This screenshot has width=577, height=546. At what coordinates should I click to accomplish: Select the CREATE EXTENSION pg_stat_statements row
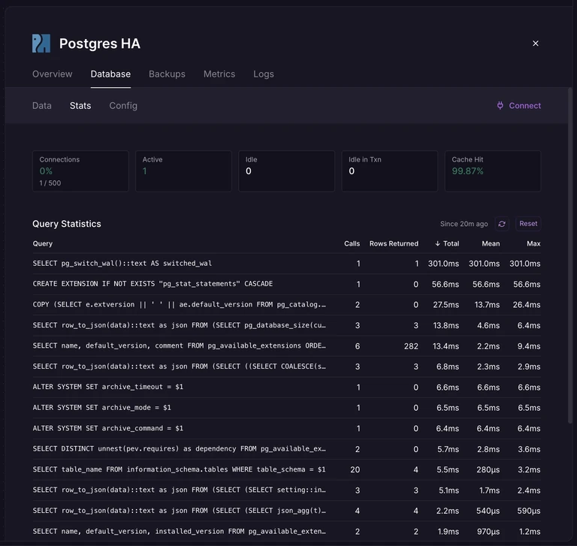click(287, 284)
